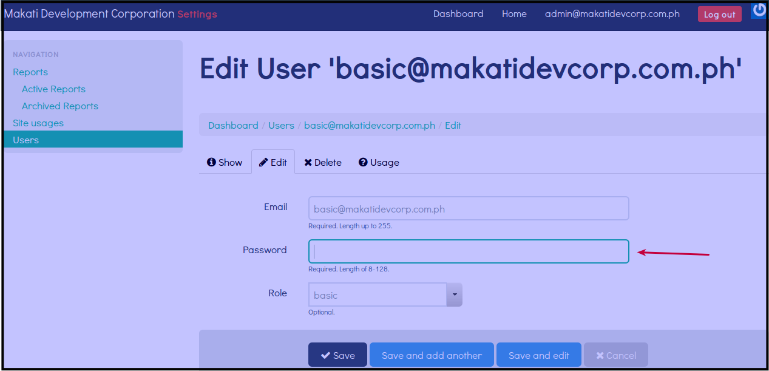The width and height of the screenshot is (769, 371).
Task: Click 'Edit' at the breadcrumb end
Action: pos(453,125)
